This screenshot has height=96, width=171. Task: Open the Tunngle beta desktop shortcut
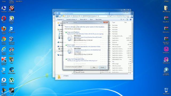click(x=11, y=9)
